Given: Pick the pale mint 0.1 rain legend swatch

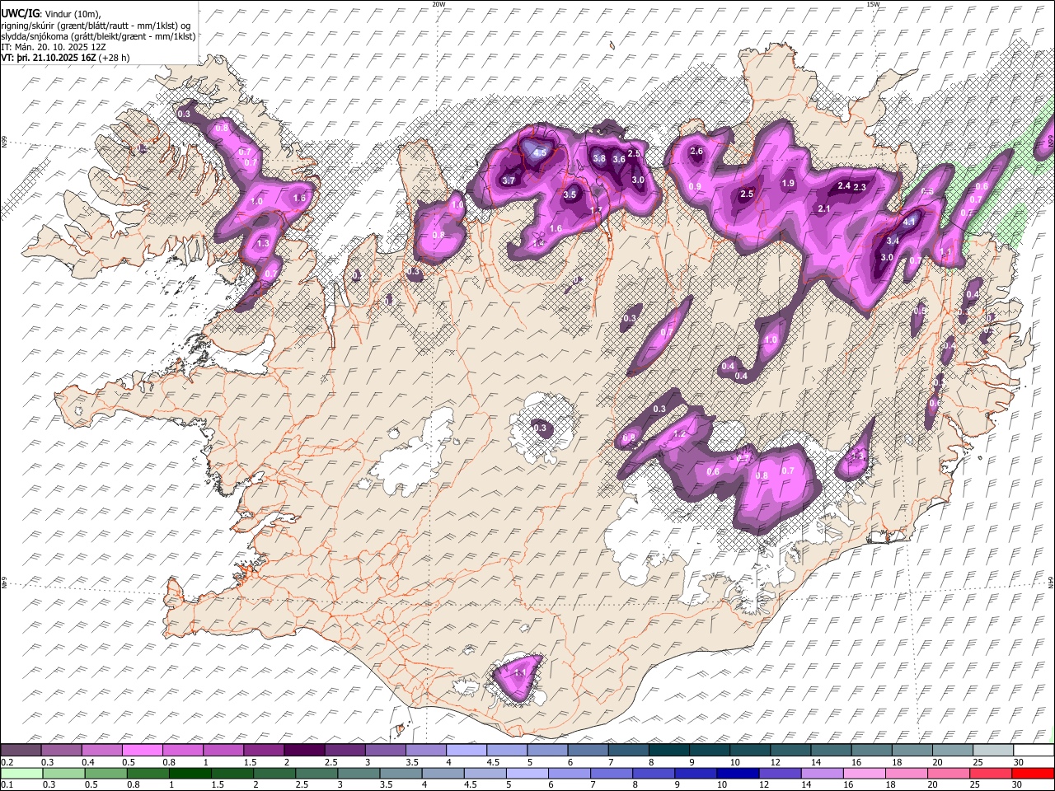Looking at the screenshot, I should [x=21, y=773].
